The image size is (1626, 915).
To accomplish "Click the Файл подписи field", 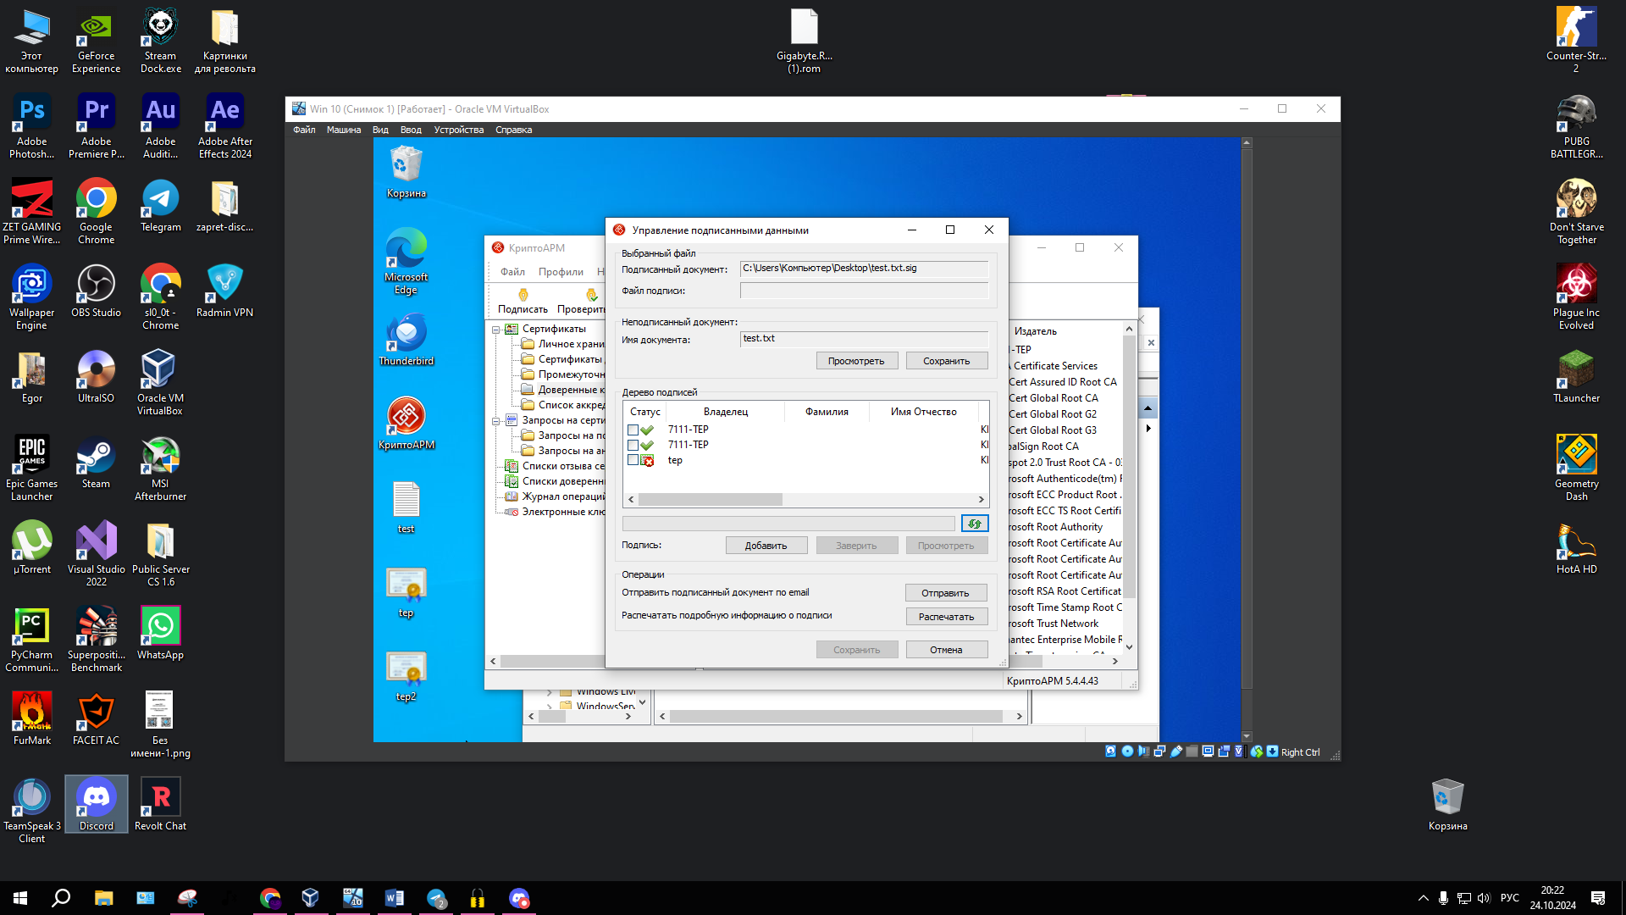I will point(864,291).
